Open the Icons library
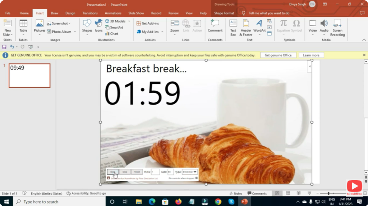The image size is (368, 206). 98,26
